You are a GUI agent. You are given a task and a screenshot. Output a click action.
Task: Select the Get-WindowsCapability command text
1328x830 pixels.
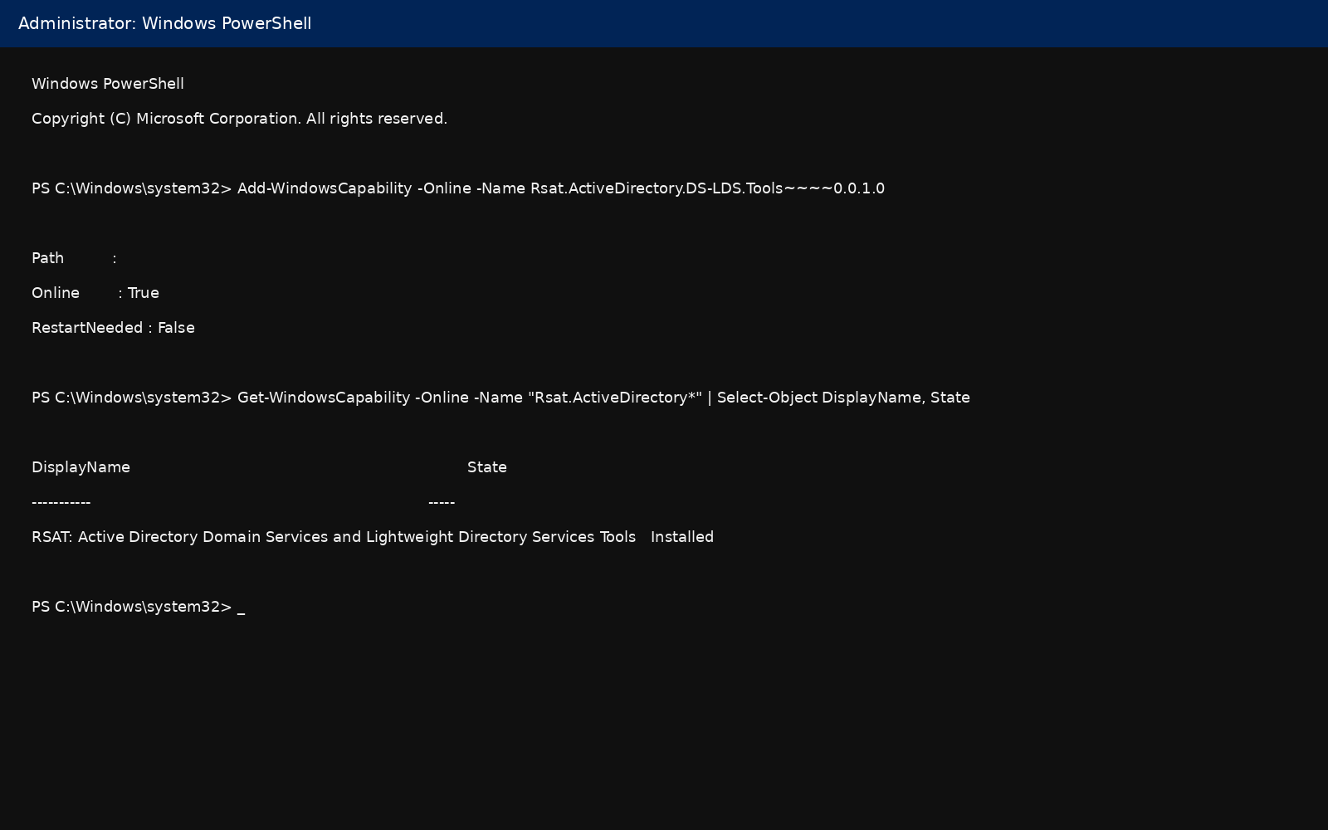(324, 398)
